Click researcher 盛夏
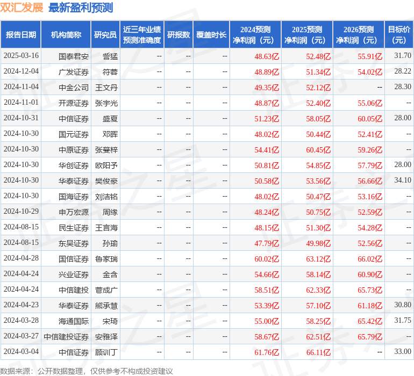The height and width of the screenshot is (376, 414). point(110,119)
